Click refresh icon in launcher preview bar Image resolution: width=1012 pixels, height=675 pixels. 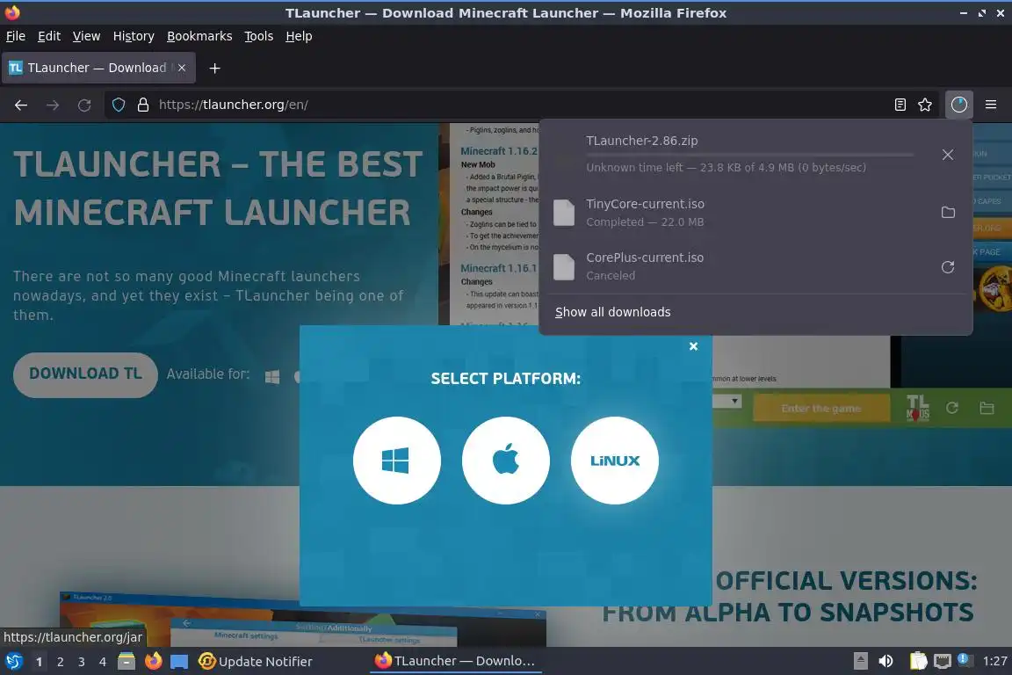(952, 408)
